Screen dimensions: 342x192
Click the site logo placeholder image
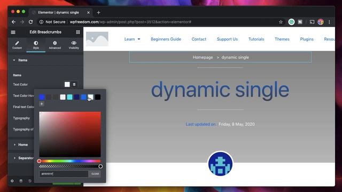(97, 39)
